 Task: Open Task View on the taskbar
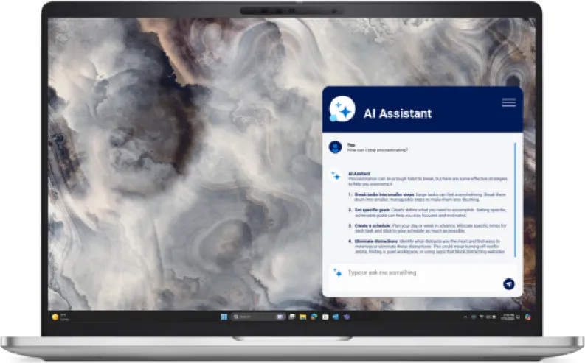tap(291, 317)
